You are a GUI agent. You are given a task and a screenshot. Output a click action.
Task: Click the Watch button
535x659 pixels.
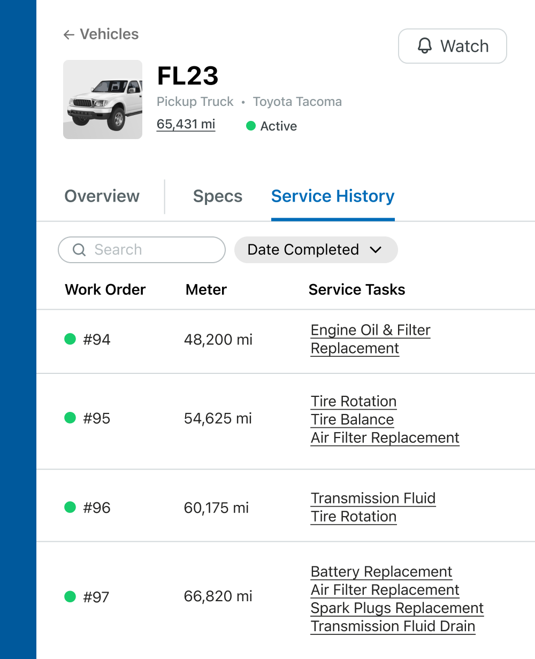[x=453, y=46]
